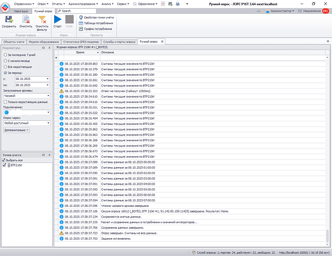Click the red notifications counter badge
Image resolution: width=332 pixels, height=256 pixels.
(x=325, y=10)
